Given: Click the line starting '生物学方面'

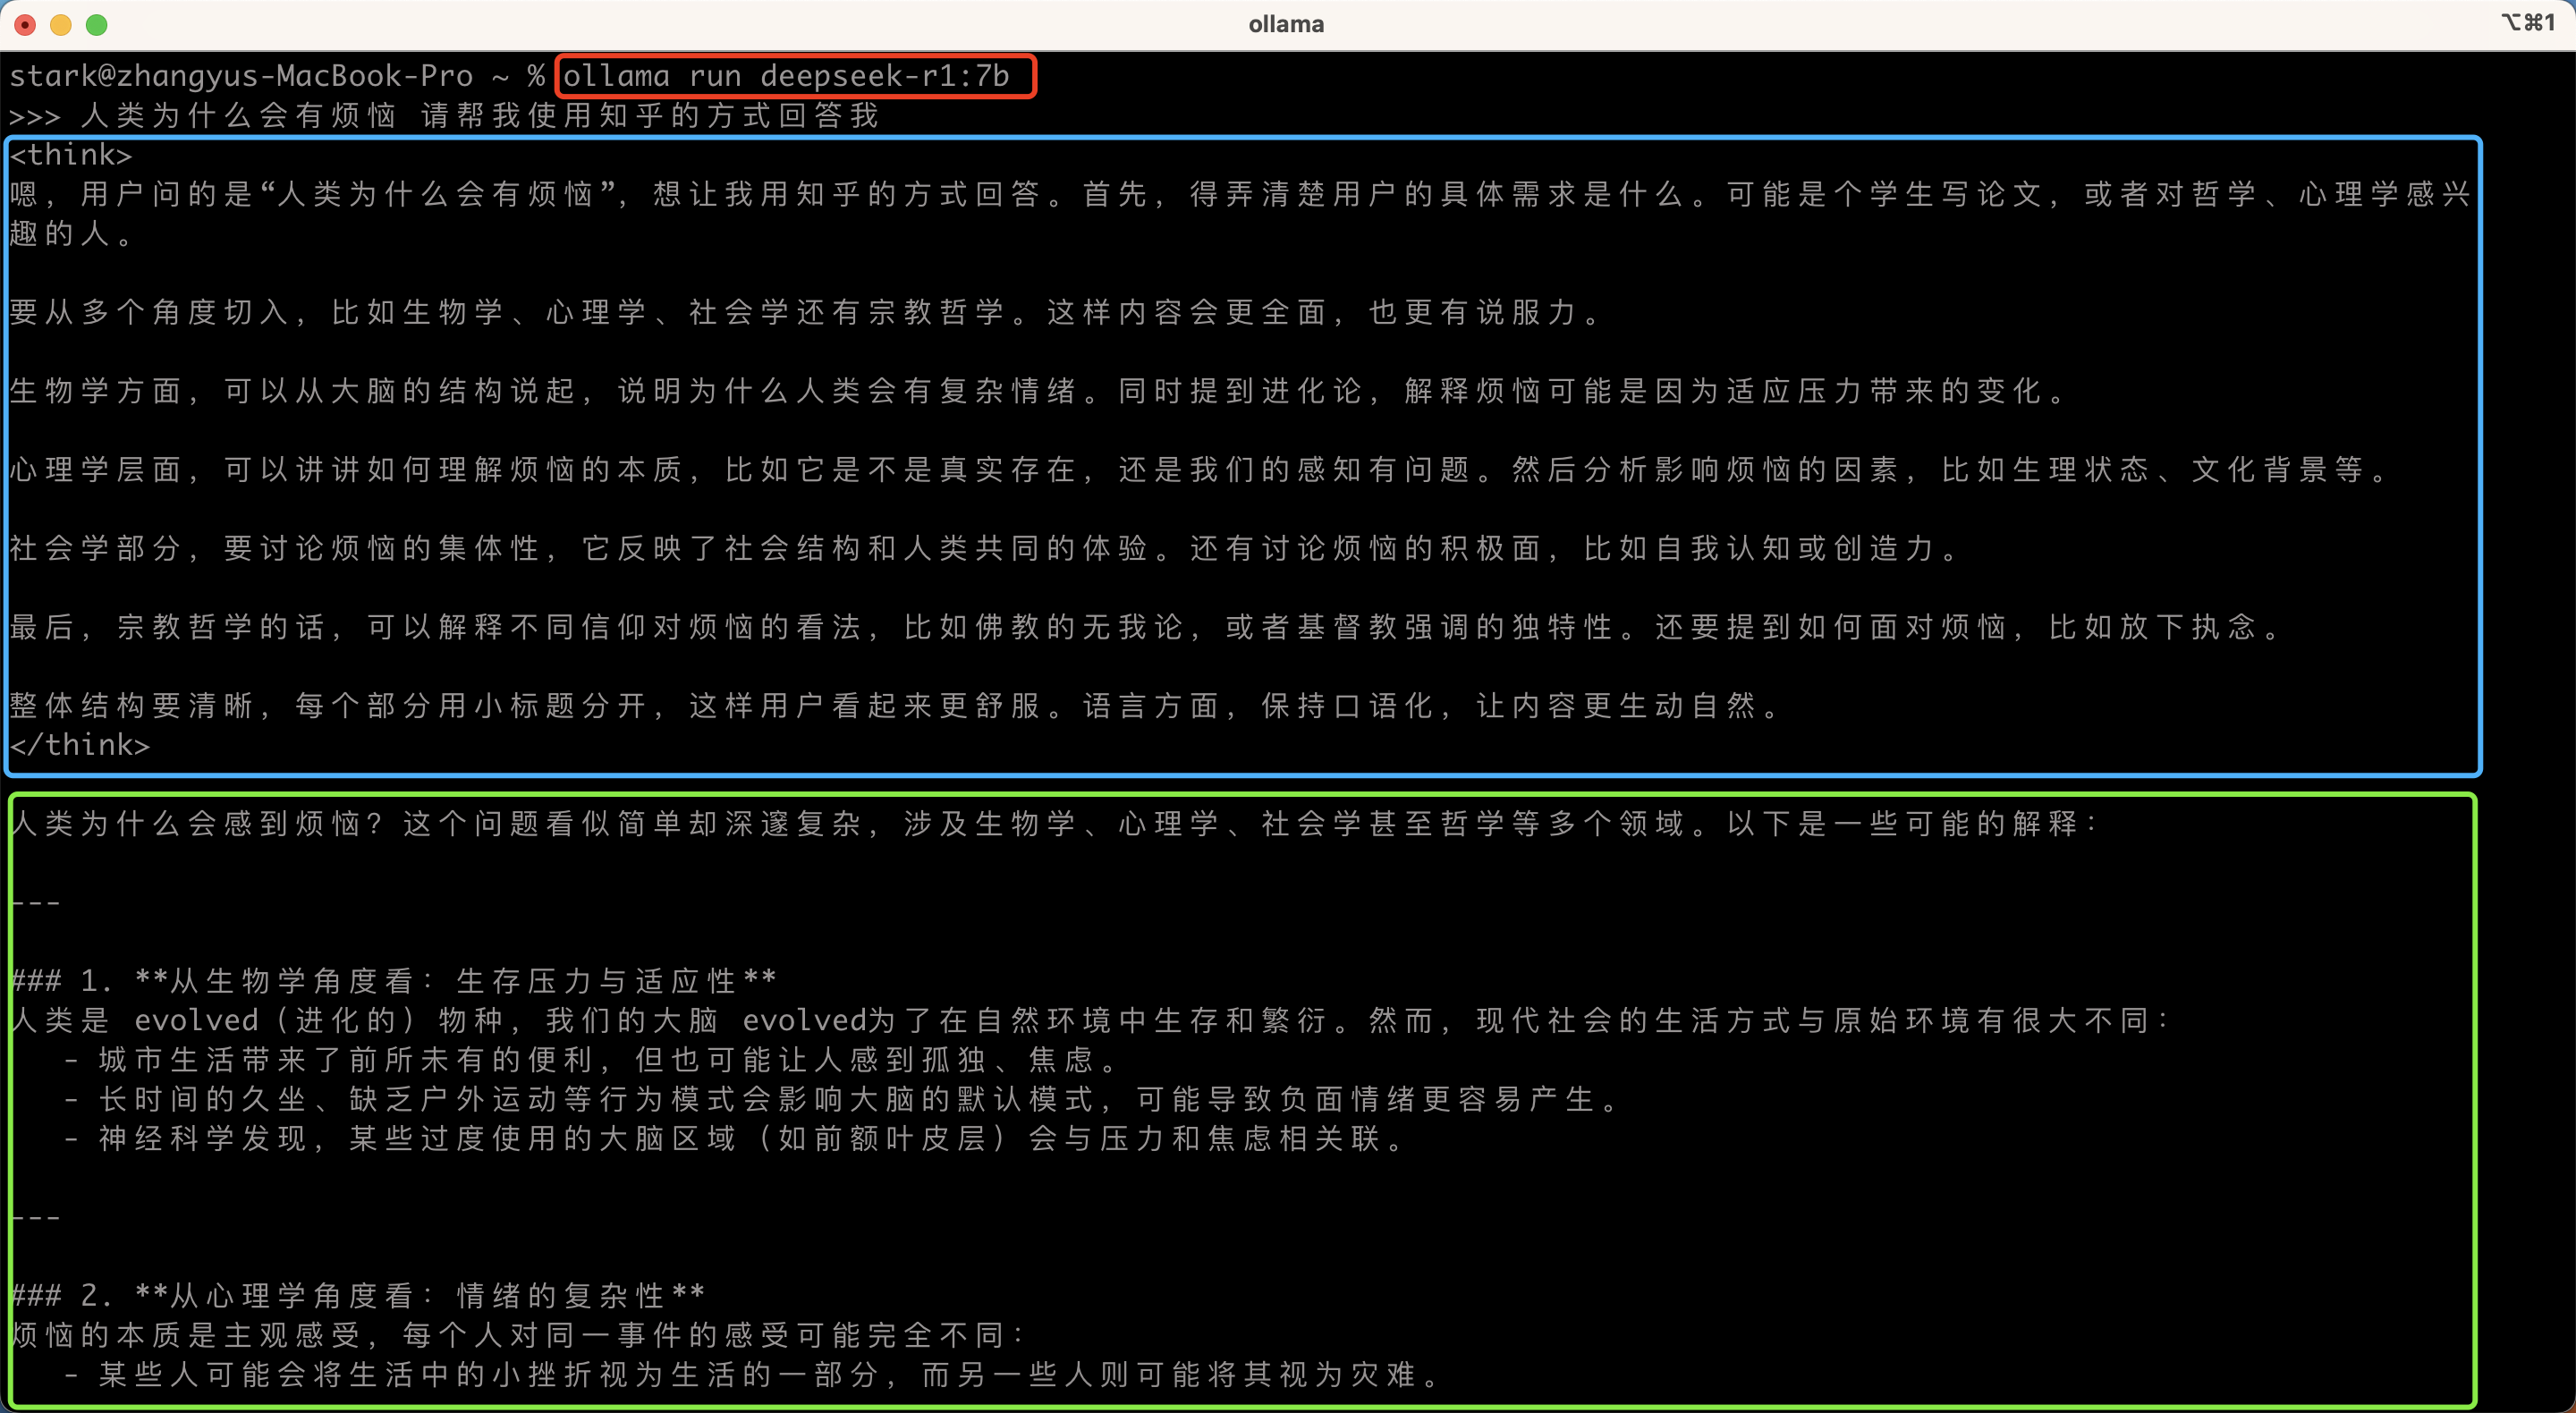Looking at the screenshot, I should pos(1037,391).
